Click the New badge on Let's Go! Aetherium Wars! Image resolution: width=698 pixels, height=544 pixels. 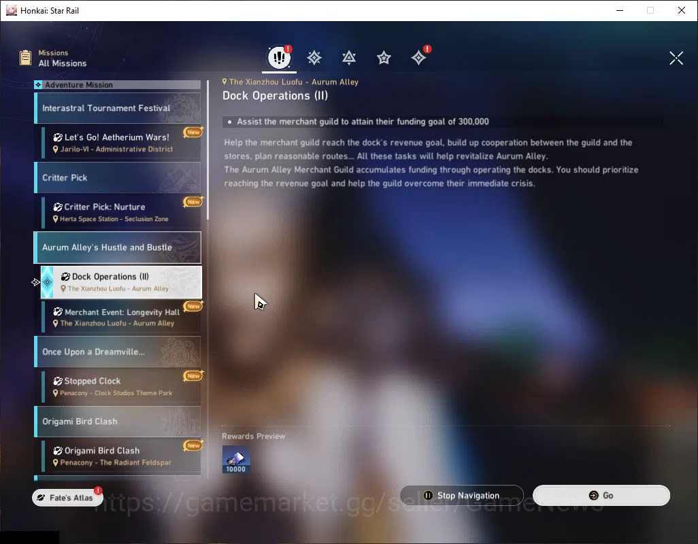(193, 132)
